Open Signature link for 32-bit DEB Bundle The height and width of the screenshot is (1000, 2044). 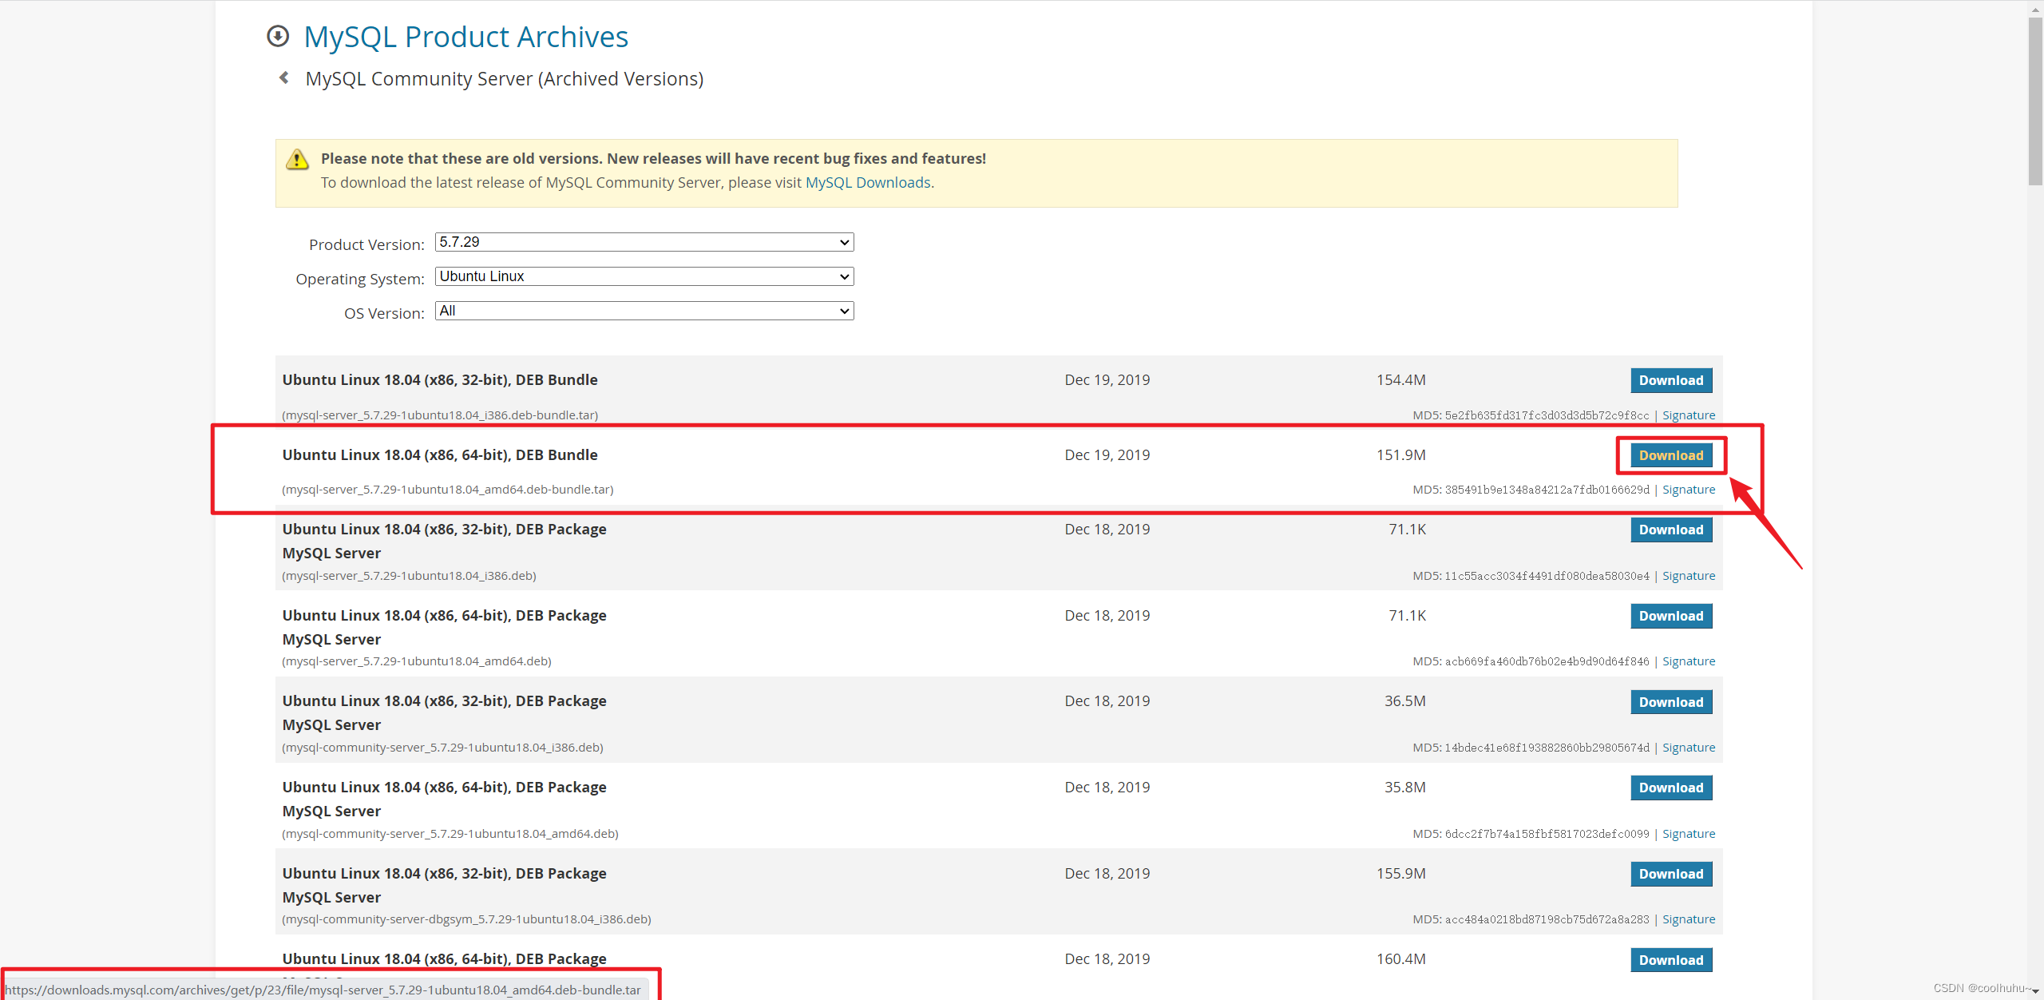click(x=1688, y=415)
